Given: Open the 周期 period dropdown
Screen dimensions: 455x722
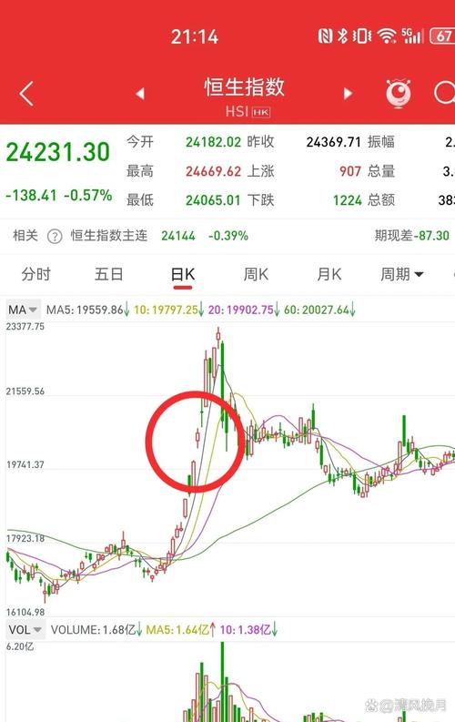Looking at the screenshot, I should click(x=401, y=274).
